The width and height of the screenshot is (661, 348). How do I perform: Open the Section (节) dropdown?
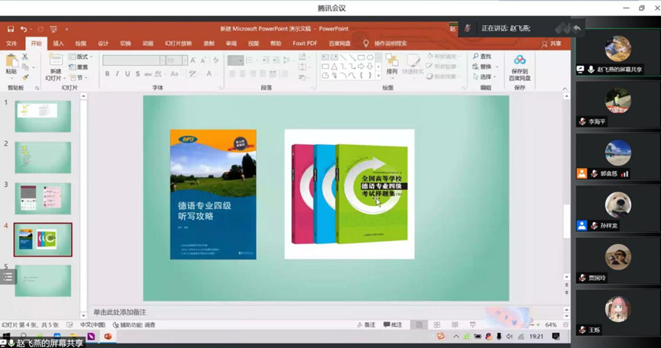(x=79, y=77)
